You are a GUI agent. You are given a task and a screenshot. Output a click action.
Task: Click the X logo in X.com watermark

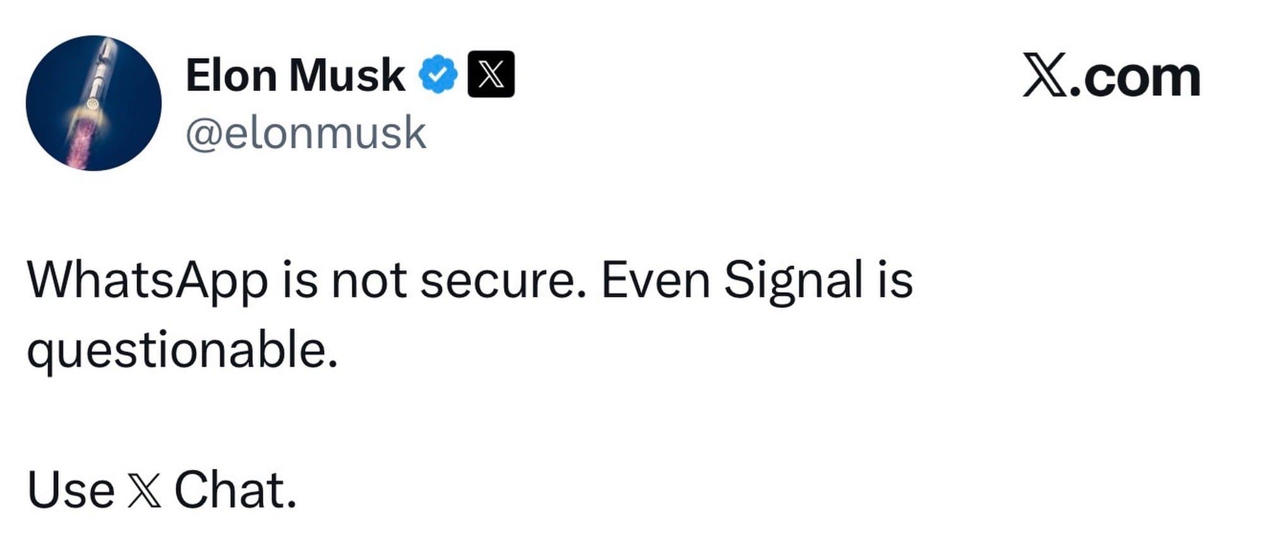[1044, 76]
